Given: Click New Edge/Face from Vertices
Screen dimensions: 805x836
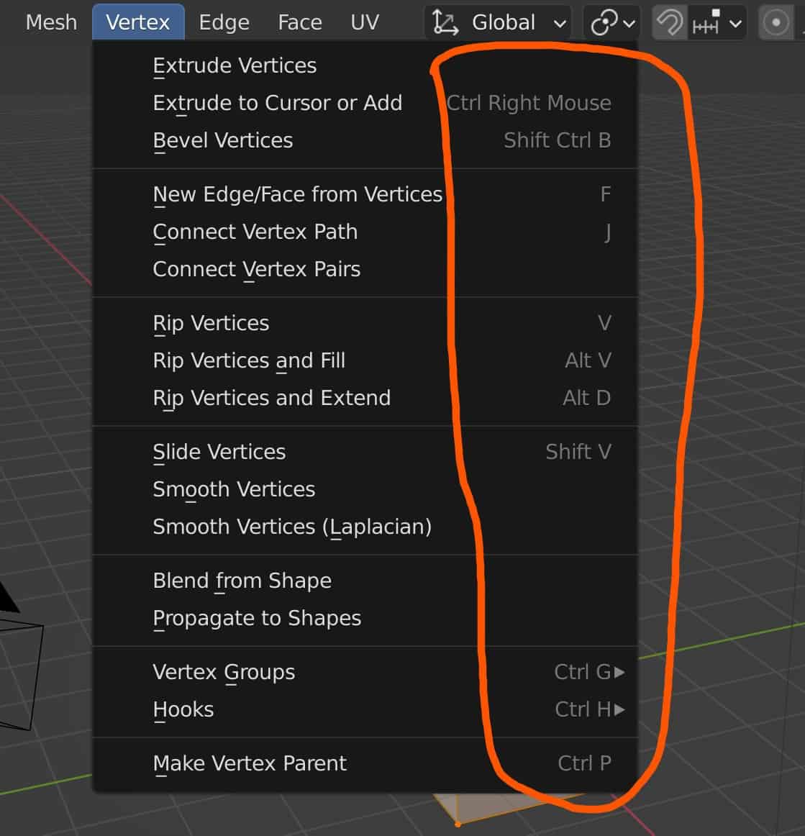Looking at the screenshot, I should pyautogui.click(x=297, y=194).
